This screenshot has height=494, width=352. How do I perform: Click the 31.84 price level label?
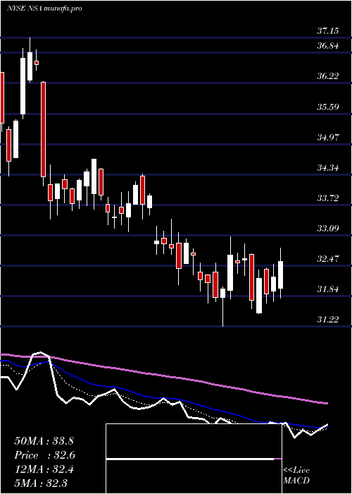[x=328, y=289]
